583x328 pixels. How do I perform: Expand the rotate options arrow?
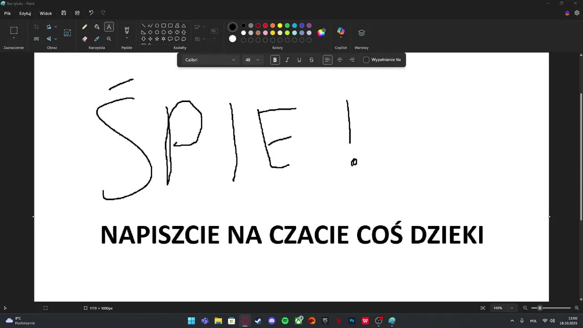(x=56, y=27)
